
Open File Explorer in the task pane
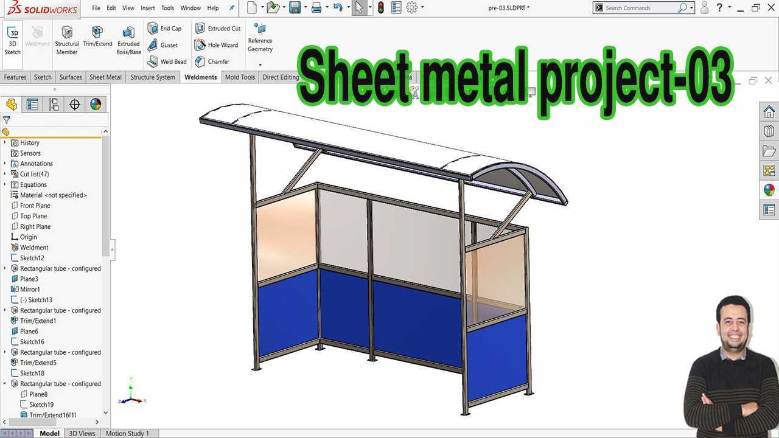click(x=769, y=151)
